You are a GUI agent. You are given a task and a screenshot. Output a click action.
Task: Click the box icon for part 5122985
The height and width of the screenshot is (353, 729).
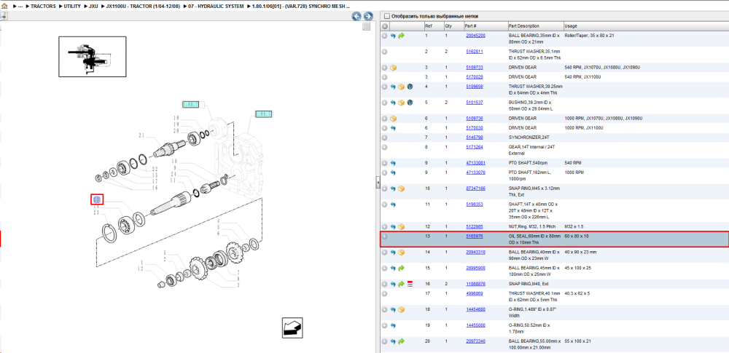coord(401,227)
